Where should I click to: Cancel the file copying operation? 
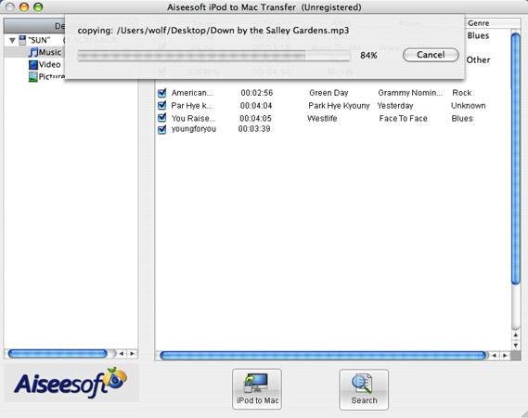431,55
